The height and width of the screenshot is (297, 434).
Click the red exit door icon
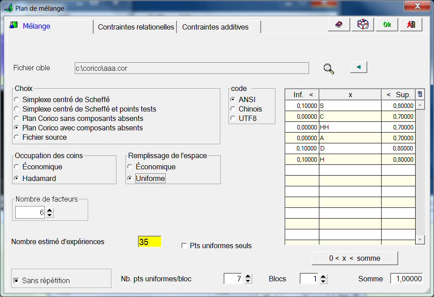tap(411, 25)
